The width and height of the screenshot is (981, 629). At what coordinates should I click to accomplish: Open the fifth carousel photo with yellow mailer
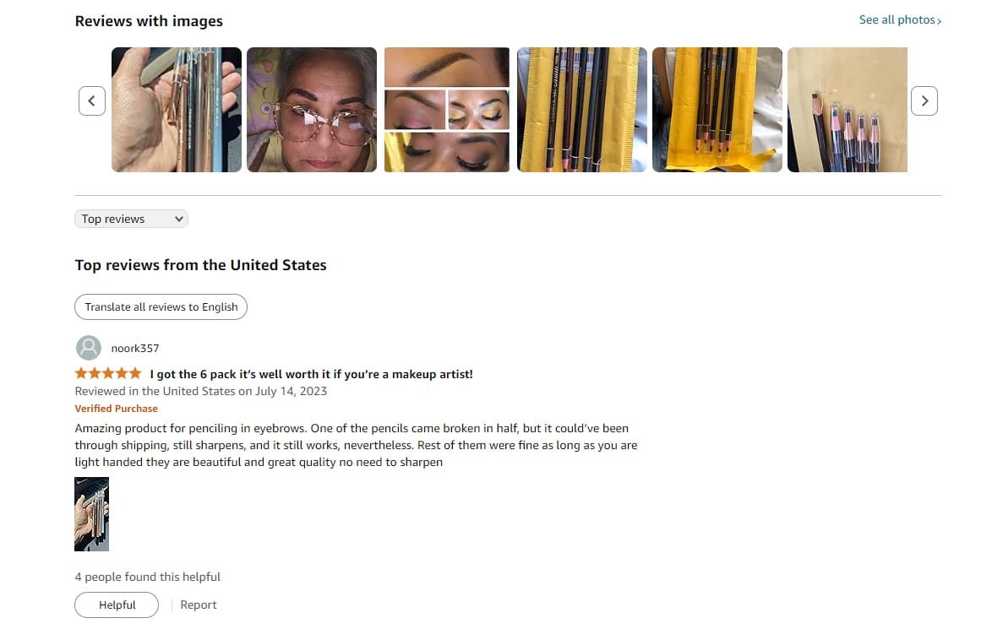tap(717, 110)
